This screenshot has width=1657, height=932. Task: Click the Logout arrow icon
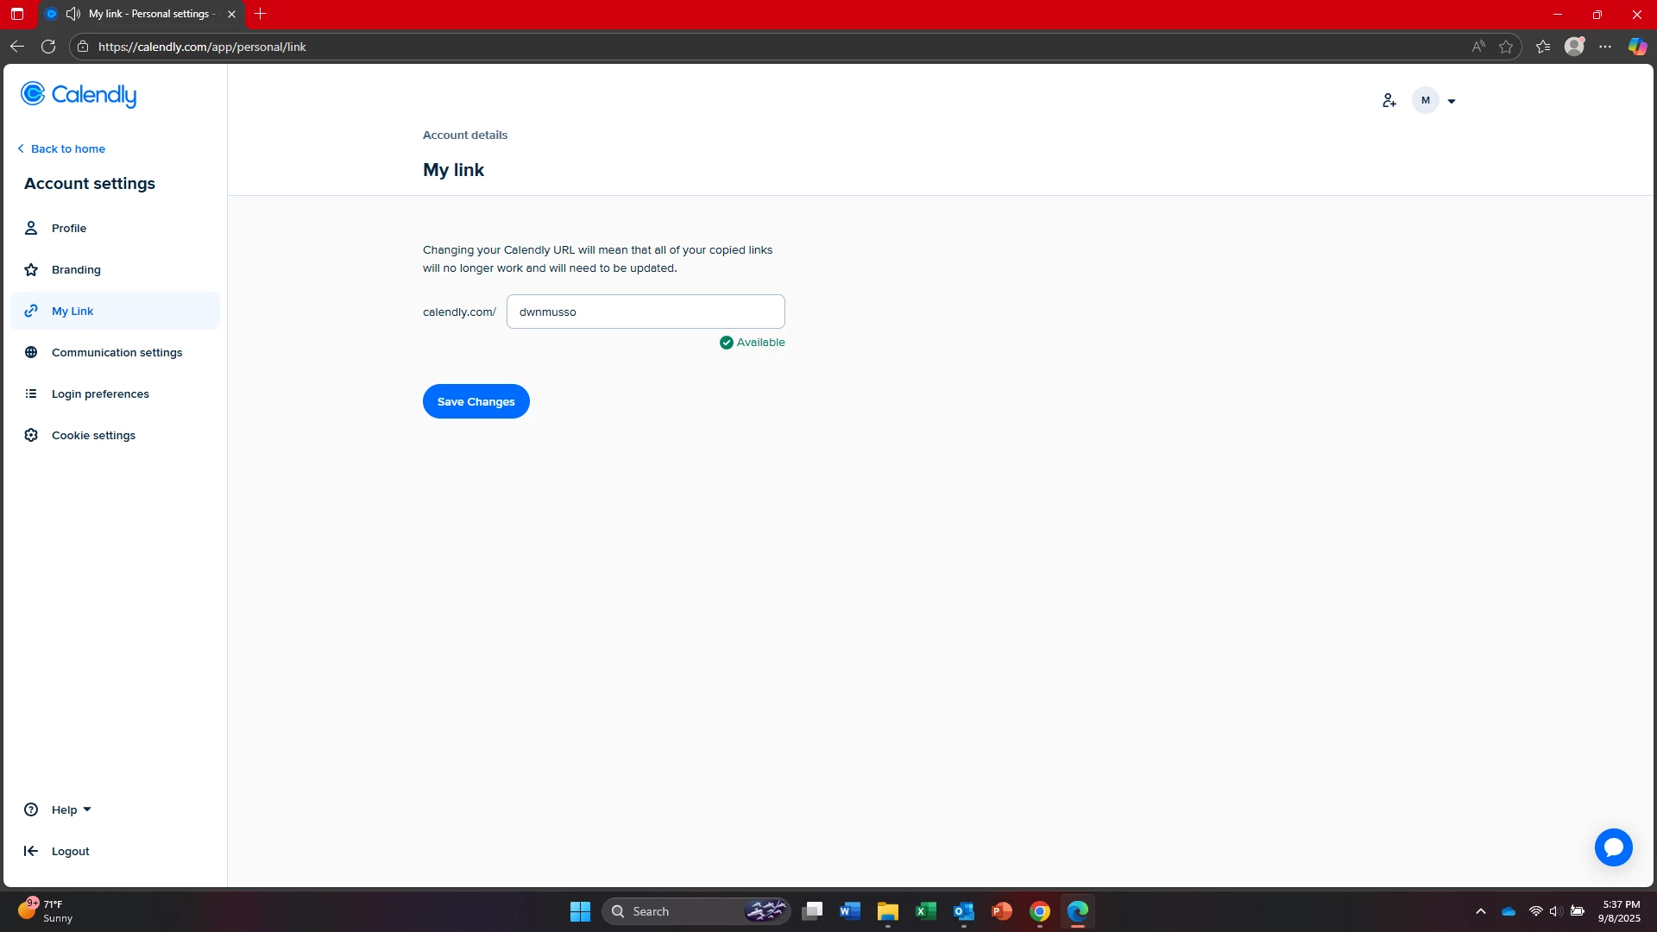(31, 851)
